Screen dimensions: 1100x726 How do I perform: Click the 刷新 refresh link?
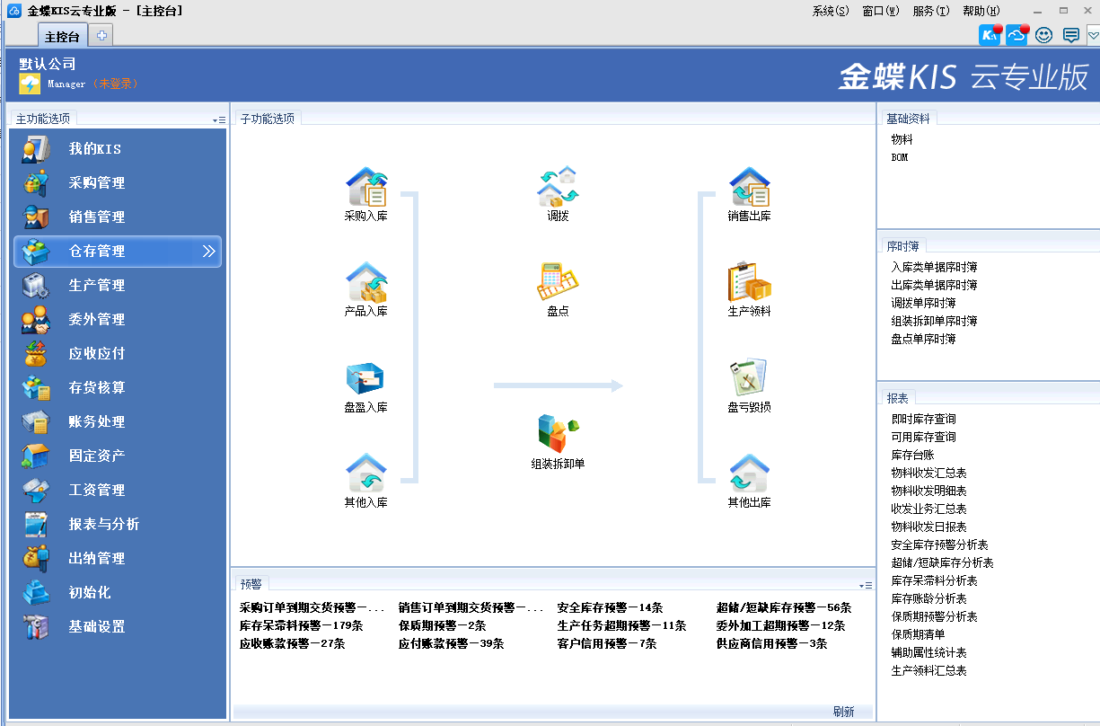pyautogui.click(x=843, y=712)
